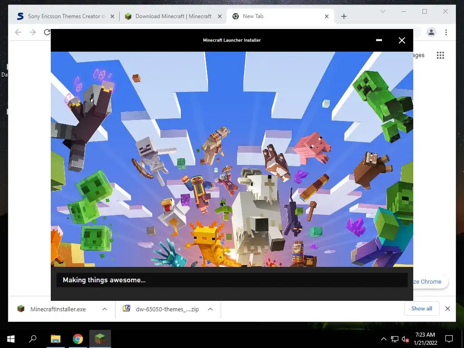Go back in Chrome

click(x=18, y=32)
